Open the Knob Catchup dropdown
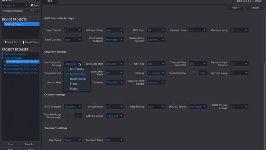This screenshot has width=266, height=150. tap(73, 40)
